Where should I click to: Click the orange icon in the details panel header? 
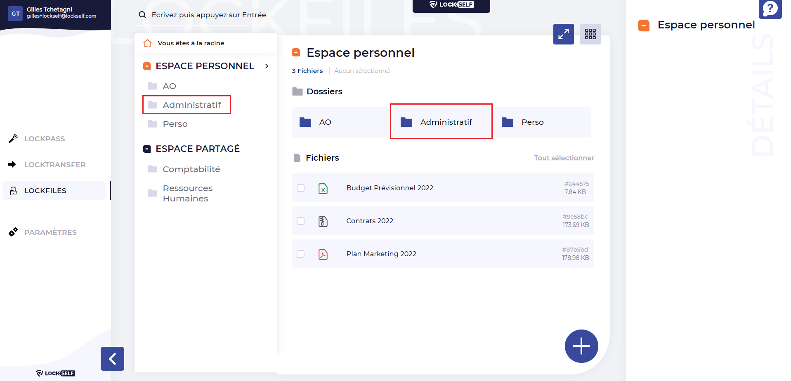click(644, 26)
